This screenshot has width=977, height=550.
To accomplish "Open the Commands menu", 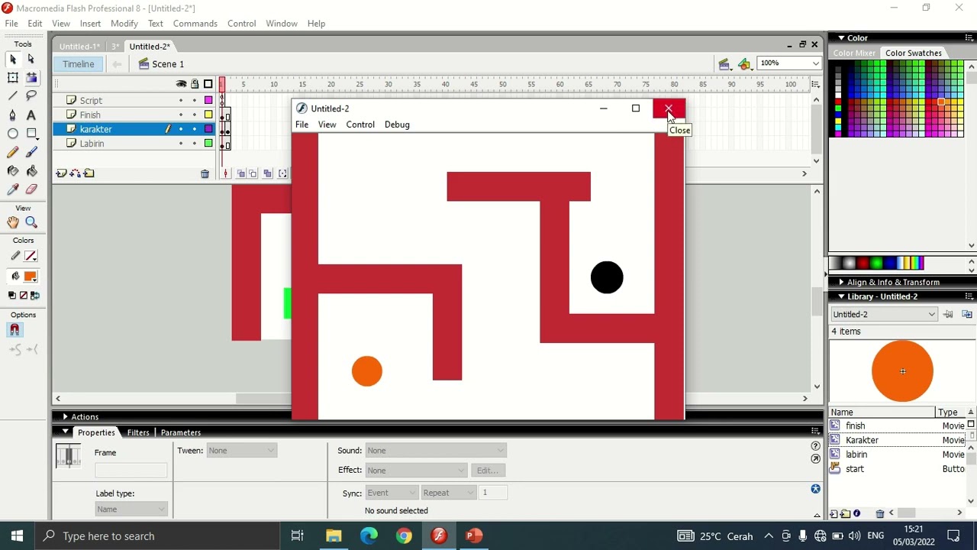I will click(195, 24).
